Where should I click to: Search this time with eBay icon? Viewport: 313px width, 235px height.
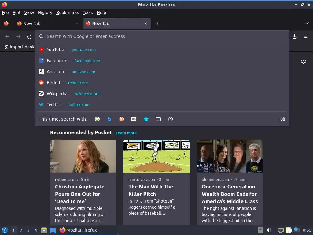coord(134,119)
